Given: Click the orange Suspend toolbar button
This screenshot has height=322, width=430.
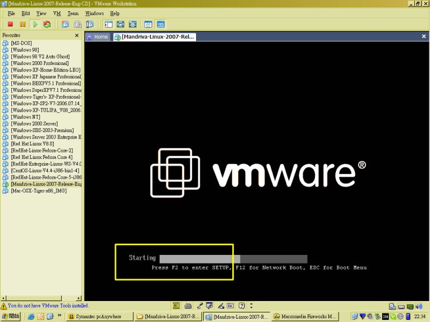Looking at the screenshot, I should coord(23,24).
